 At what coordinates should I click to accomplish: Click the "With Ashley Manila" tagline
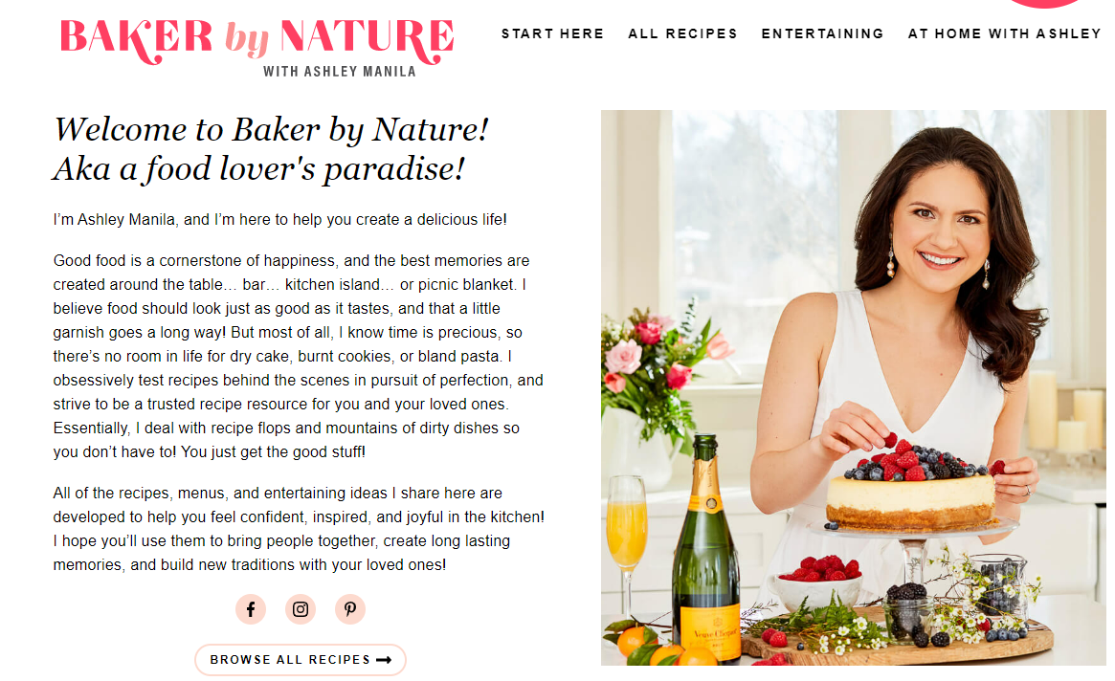click(340, 72)
